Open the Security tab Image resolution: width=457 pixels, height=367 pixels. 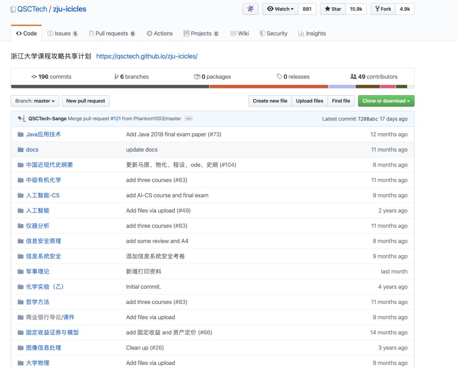pyautogui.click(x=273, y=33)
